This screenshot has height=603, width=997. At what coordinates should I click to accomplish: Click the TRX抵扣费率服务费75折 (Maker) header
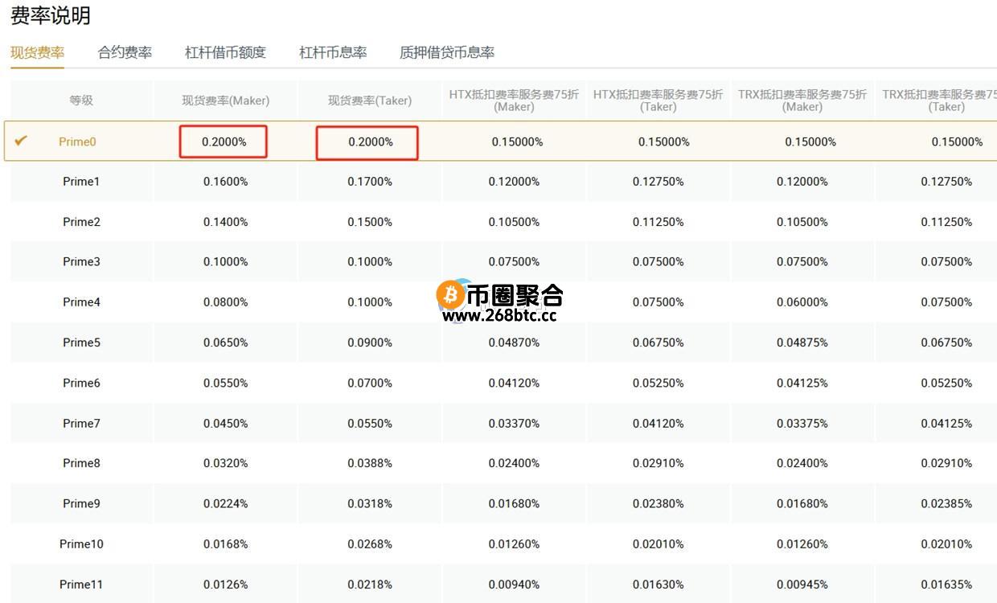pos(802,100)
